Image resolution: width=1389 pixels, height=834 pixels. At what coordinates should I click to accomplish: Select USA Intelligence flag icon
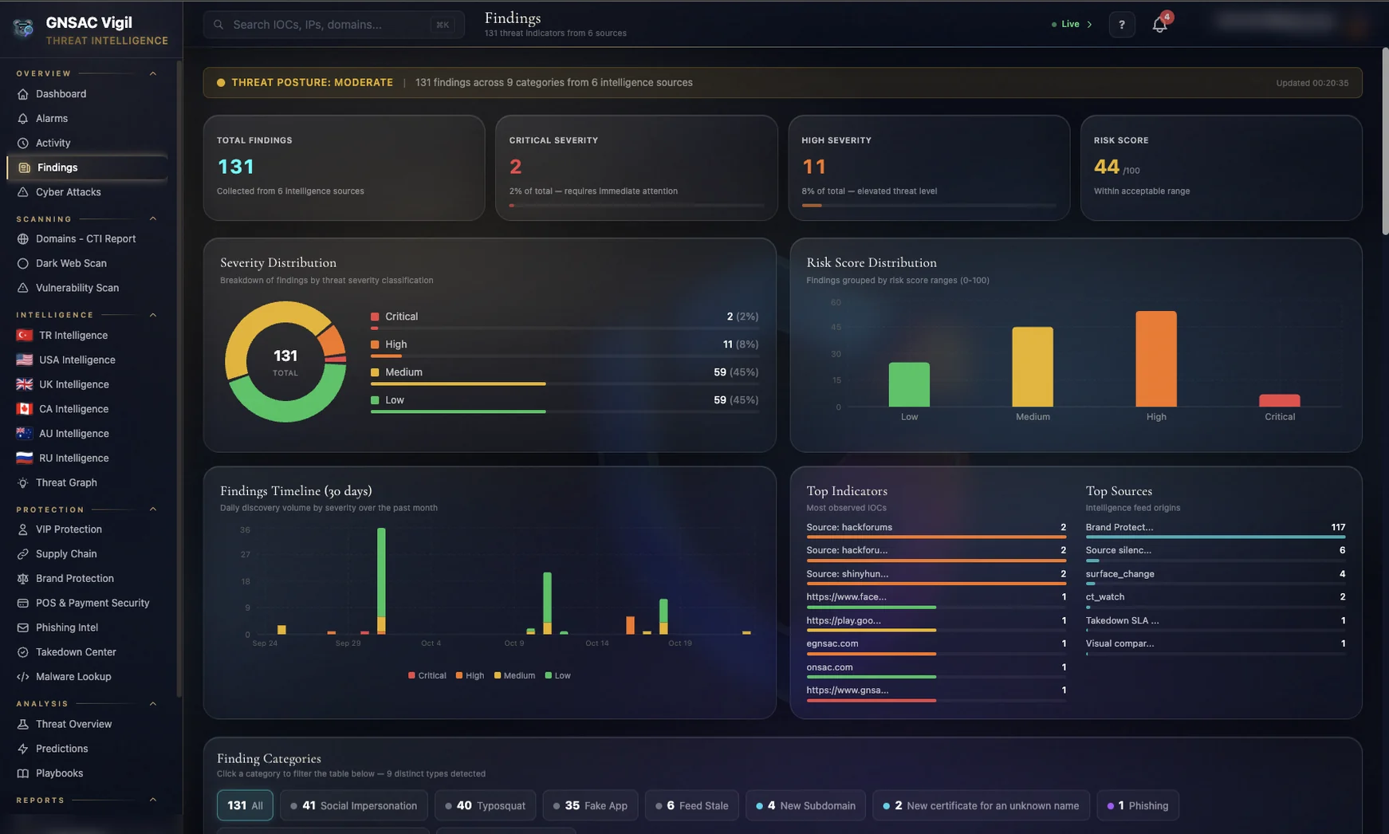[x=25, y=360]
